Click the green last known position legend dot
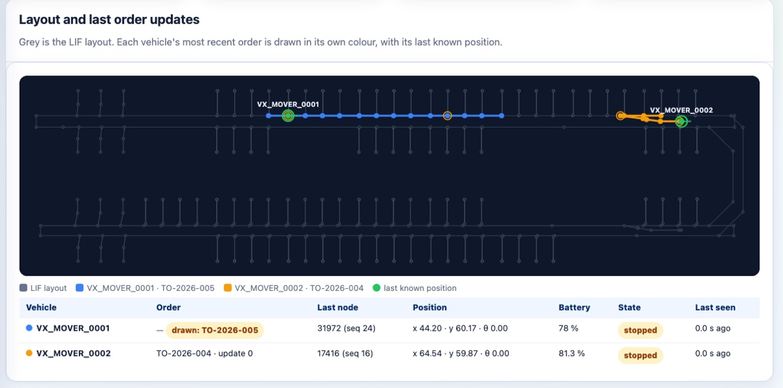Screen dimensions: 783x388 (376, 288)
